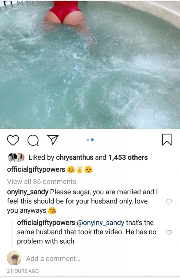180x278 pixels.
Task: Click the Add a comment field
Action: click(53, 259)
